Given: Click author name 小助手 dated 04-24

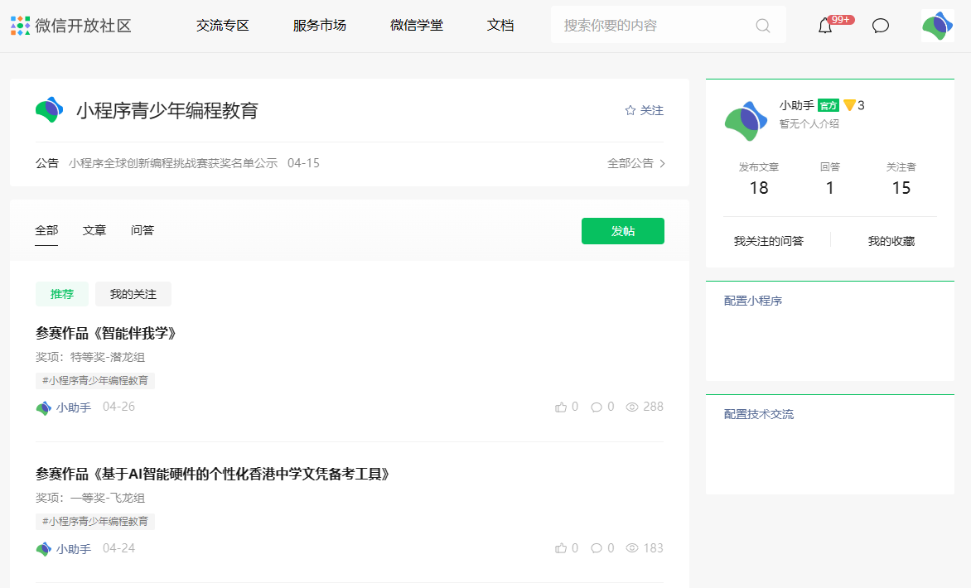Looking at the screenshot, I should tap(74, 548).
